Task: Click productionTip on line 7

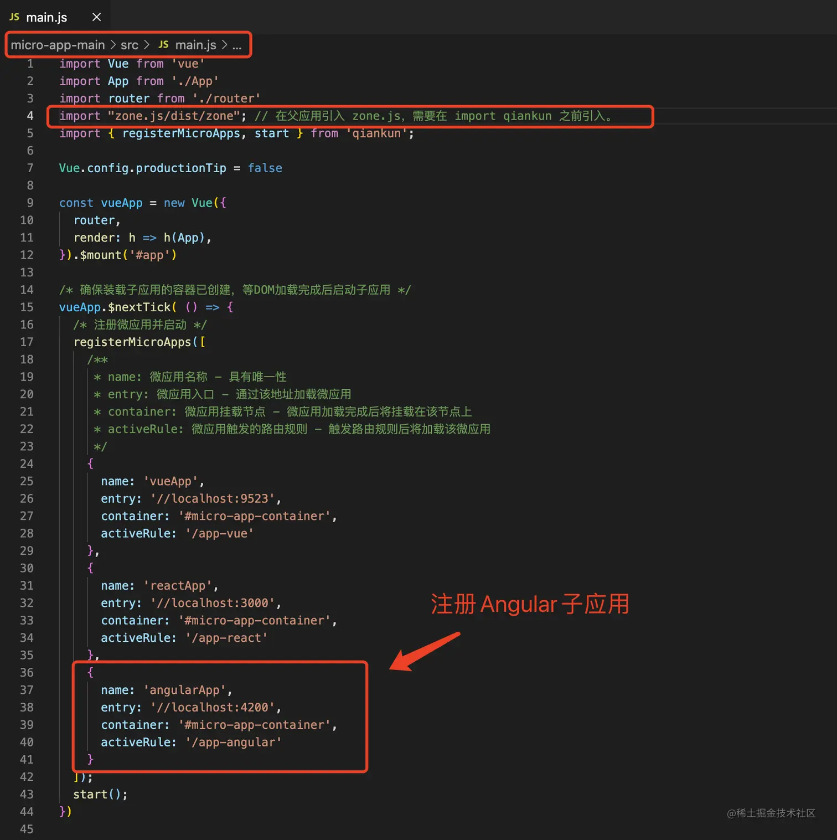Action: pyautogui.click(x=181, y=168)
